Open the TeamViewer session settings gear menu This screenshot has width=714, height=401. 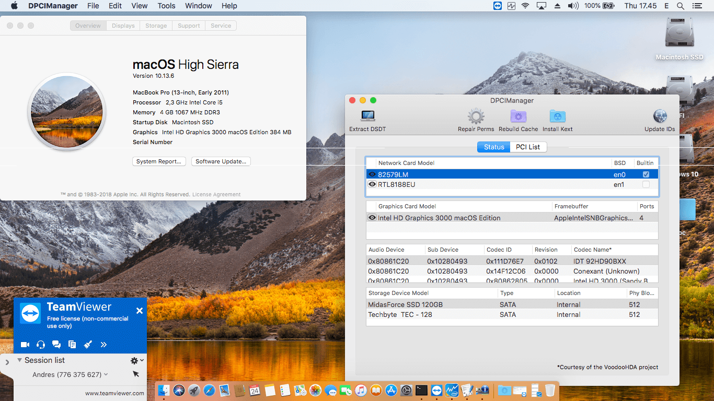tap(134, 360)
